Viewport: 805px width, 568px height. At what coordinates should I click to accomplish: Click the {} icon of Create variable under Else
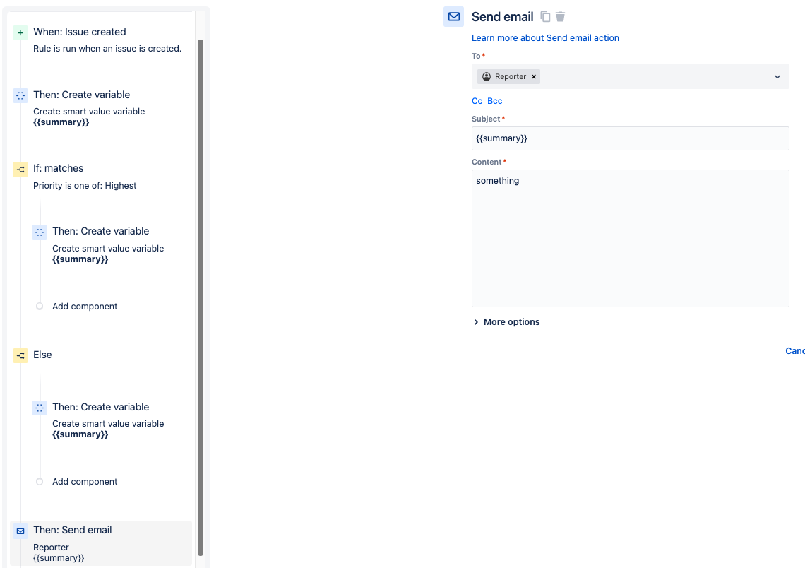40,408
